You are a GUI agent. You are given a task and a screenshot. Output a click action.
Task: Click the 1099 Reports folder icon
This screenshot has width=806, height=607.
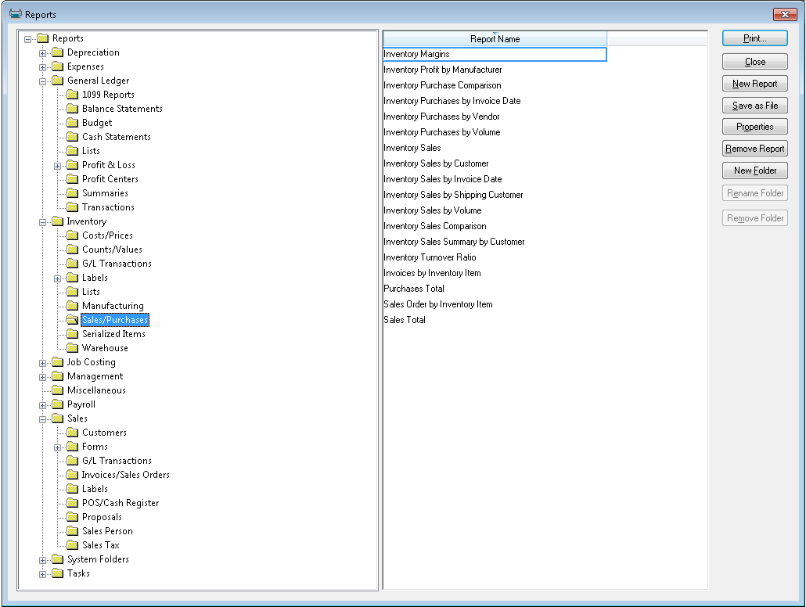(73, 95)
